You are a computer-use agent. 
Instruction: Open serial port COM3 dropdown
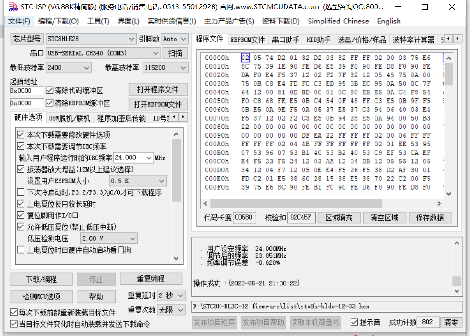tap(103, 53)
